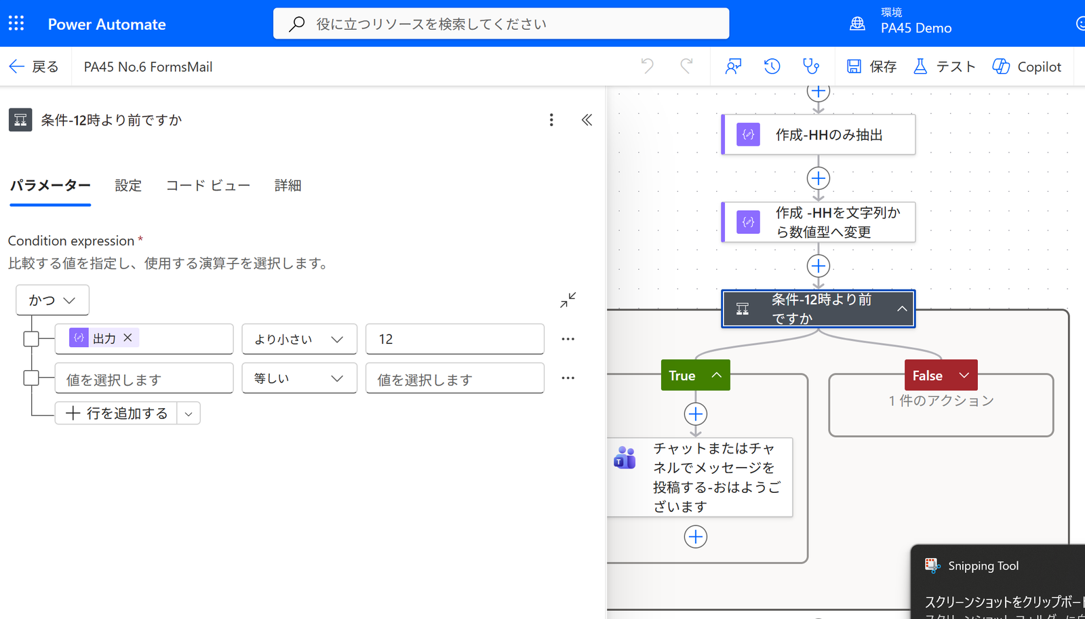Click the right 値を選択します field
The width and height of the screenshot is (1085, 619).
tap(455, 378)
